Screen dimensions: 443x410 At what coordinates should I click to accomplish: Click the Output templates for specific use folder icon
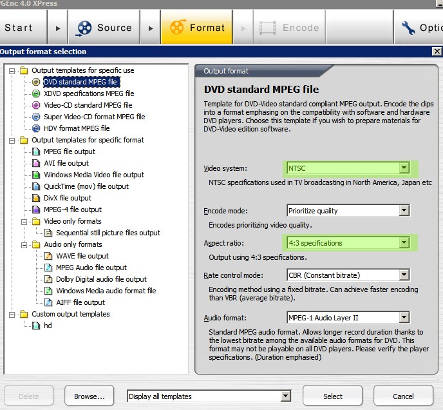(24, 70)
